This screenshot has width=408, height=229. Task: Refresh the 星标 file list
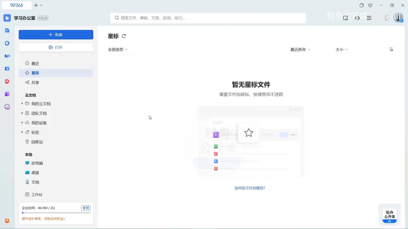coord(124,36)
